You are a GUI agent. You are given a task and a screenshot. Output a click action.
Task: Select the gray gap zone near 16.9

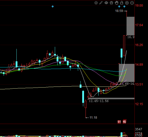(130, 26)
